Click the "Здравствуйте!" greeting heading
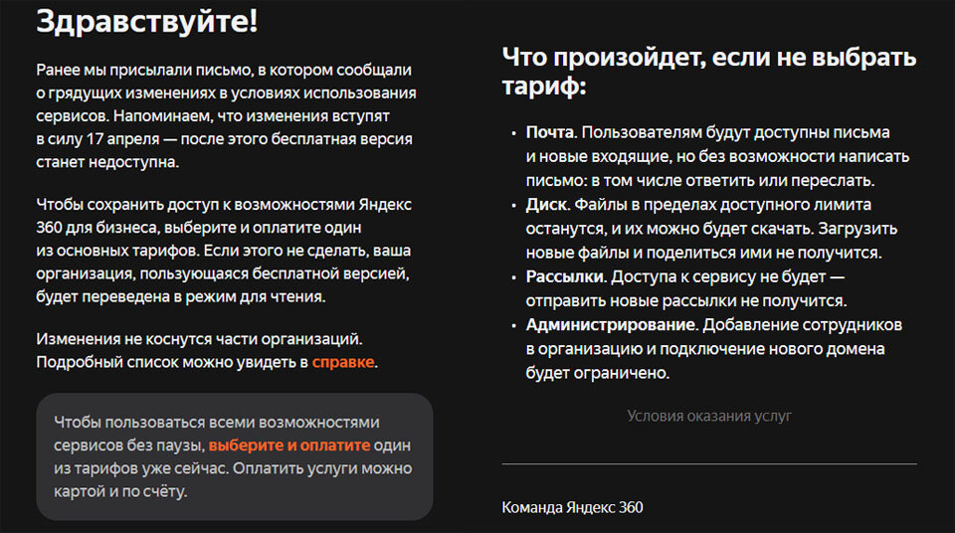This screenshot has height=533, width=955. coord(147,21)
